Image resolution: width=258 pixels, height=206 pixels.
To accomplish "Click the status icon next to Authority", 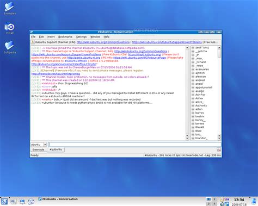I will [x=193, y=105].
